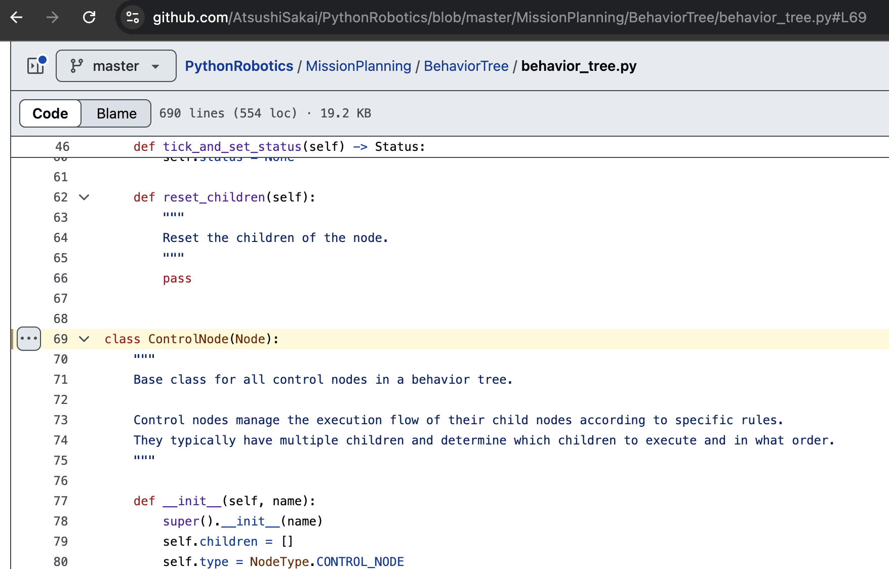
Task: Click the browser forward arrow
Action: point(53,18)
